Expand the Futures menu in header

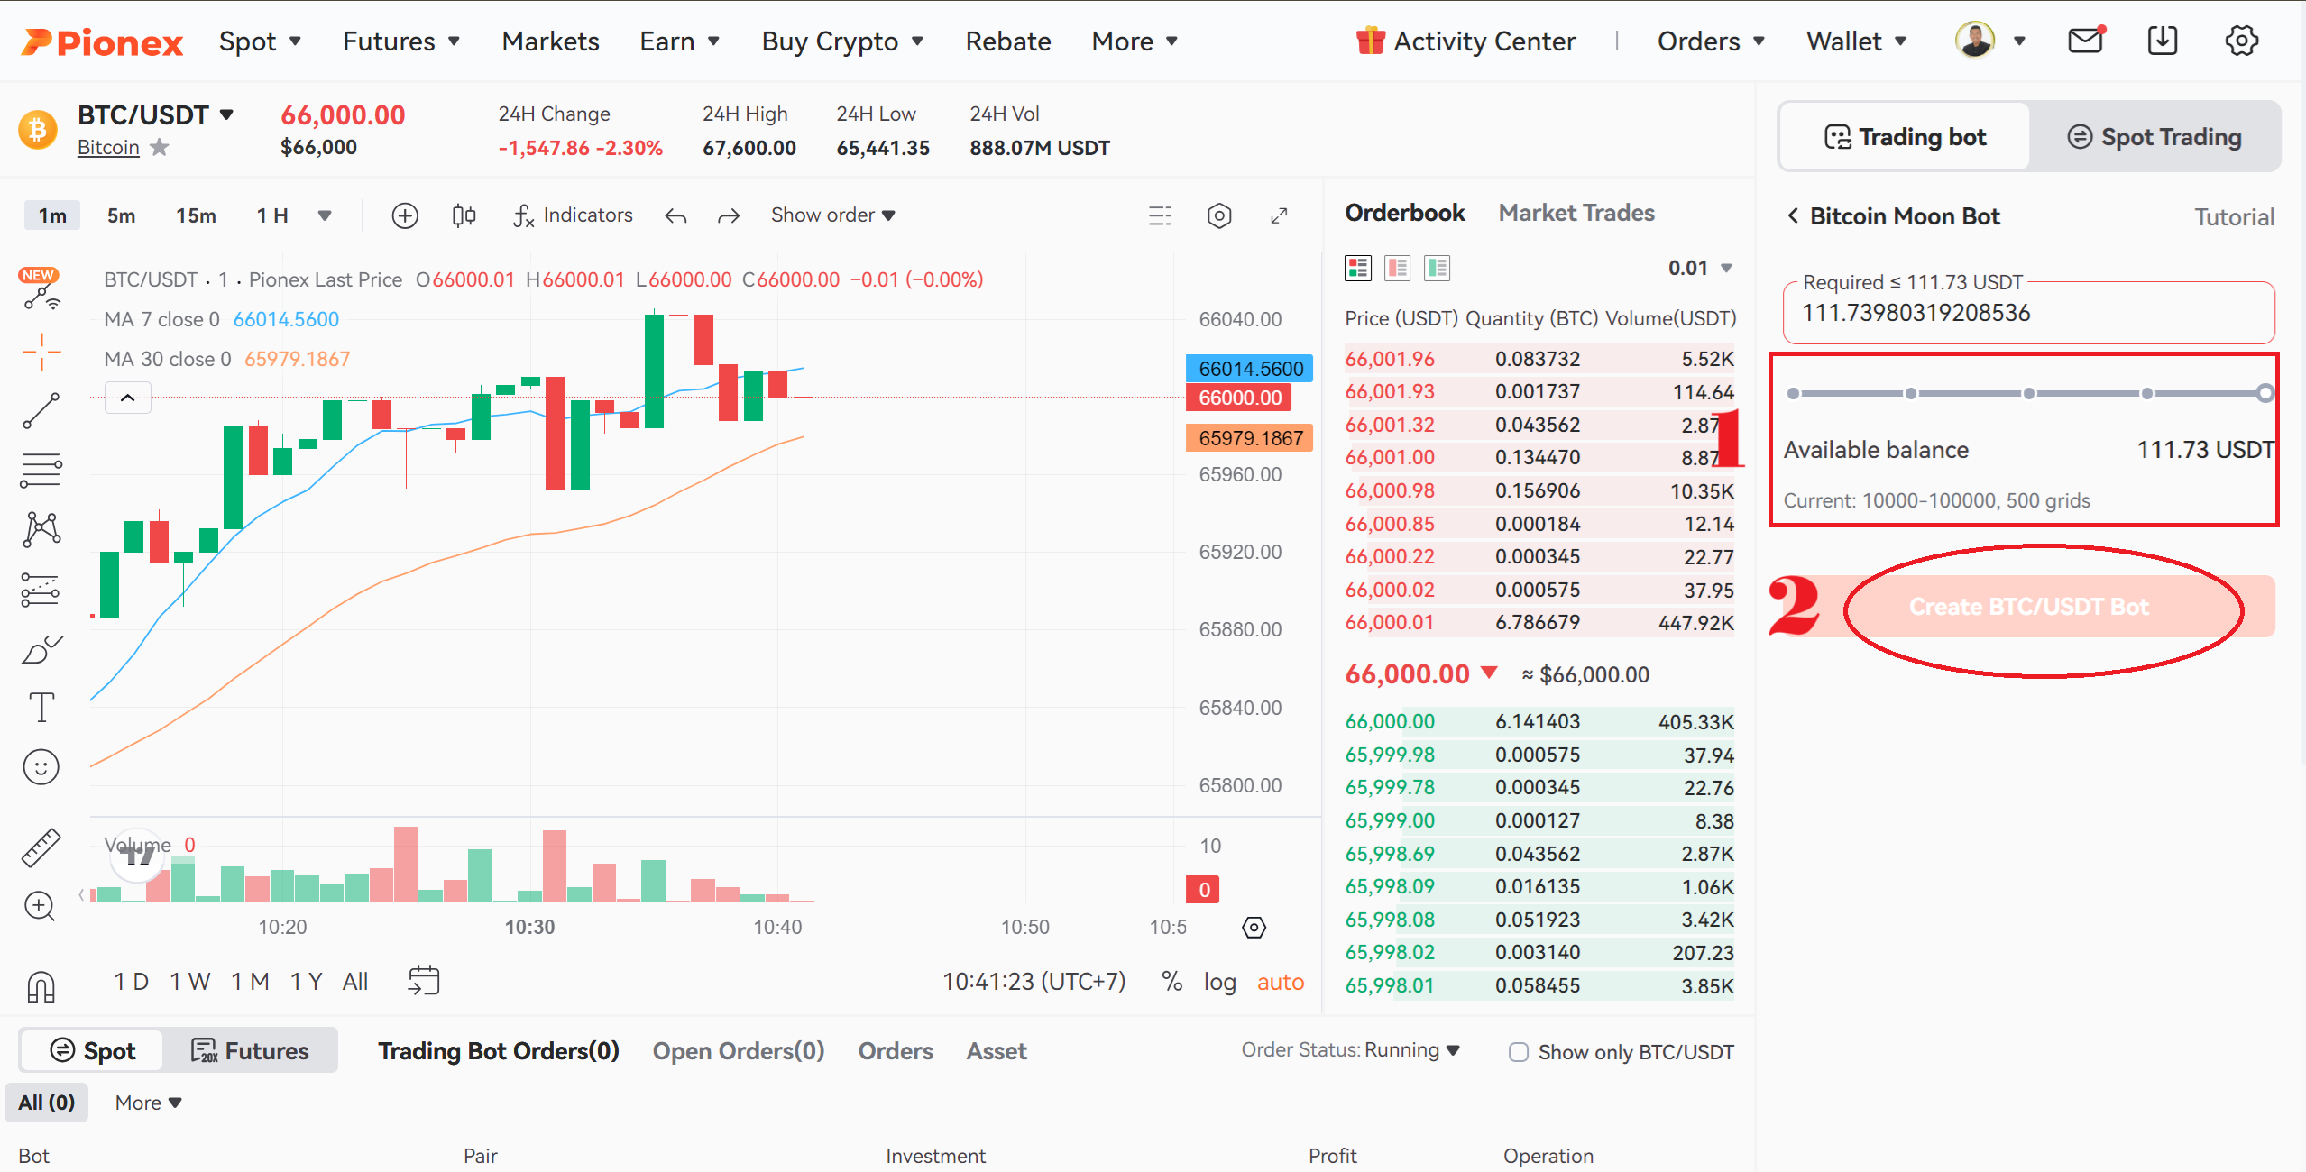[401, 41]
